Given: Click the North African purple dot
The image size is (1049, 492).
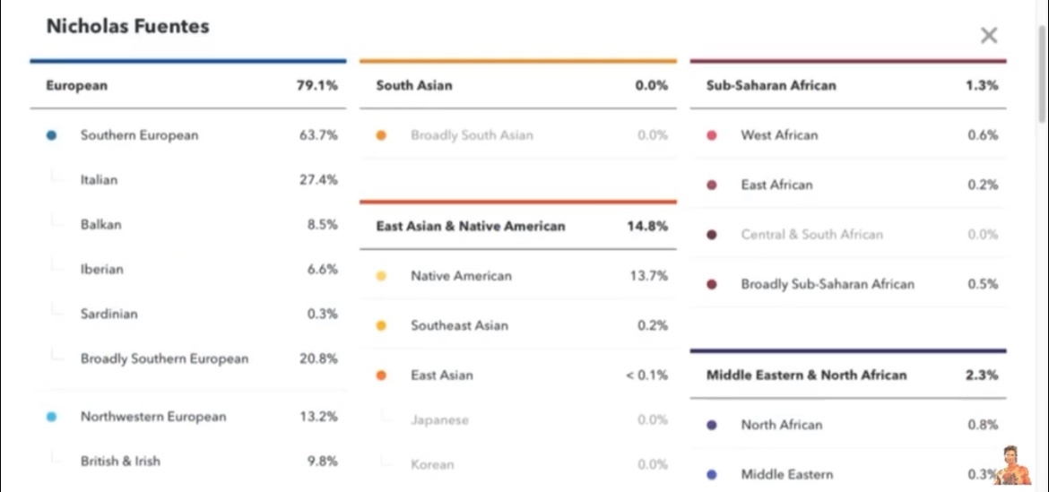Looking at the screenshot, I should tap(712, 425).
